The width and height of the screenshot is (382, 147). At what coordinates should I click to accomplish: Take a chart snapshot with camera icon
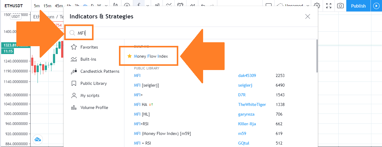coord(340,6)
